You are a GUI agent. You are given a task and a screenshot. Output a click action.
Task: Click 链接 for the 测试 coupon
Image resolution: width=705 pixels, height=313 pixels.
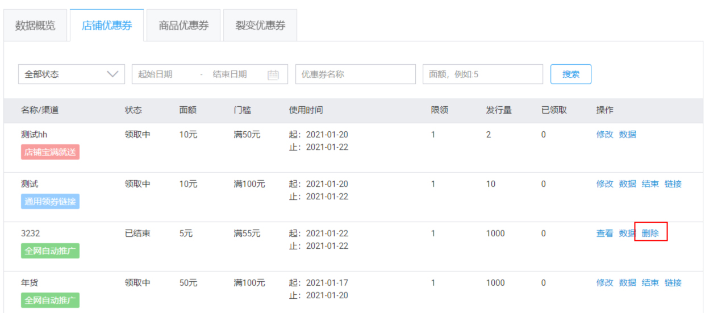pos(673,184)
